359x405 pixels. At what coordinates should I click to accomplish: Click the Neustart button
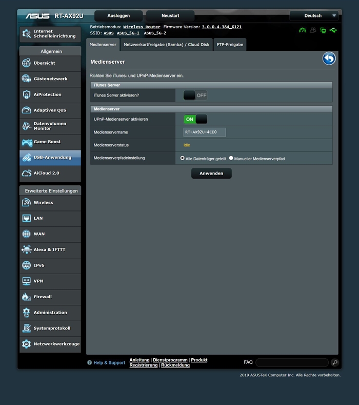pos(170,16)
